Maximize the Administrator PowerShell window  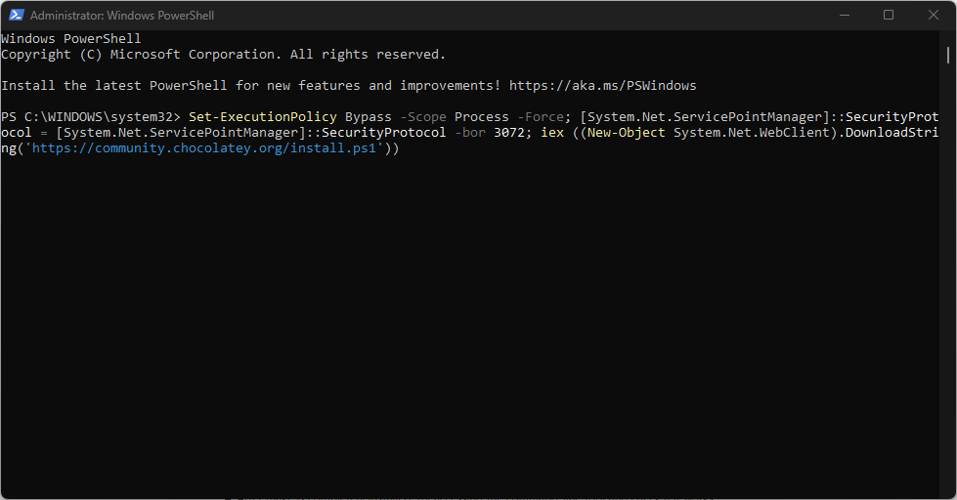(889, 16)
